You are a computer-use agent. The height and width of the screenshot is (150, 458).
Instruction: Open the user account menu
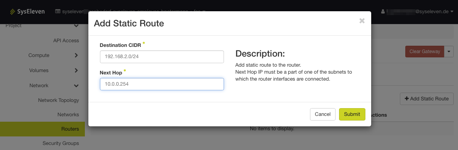pos(417,12)
